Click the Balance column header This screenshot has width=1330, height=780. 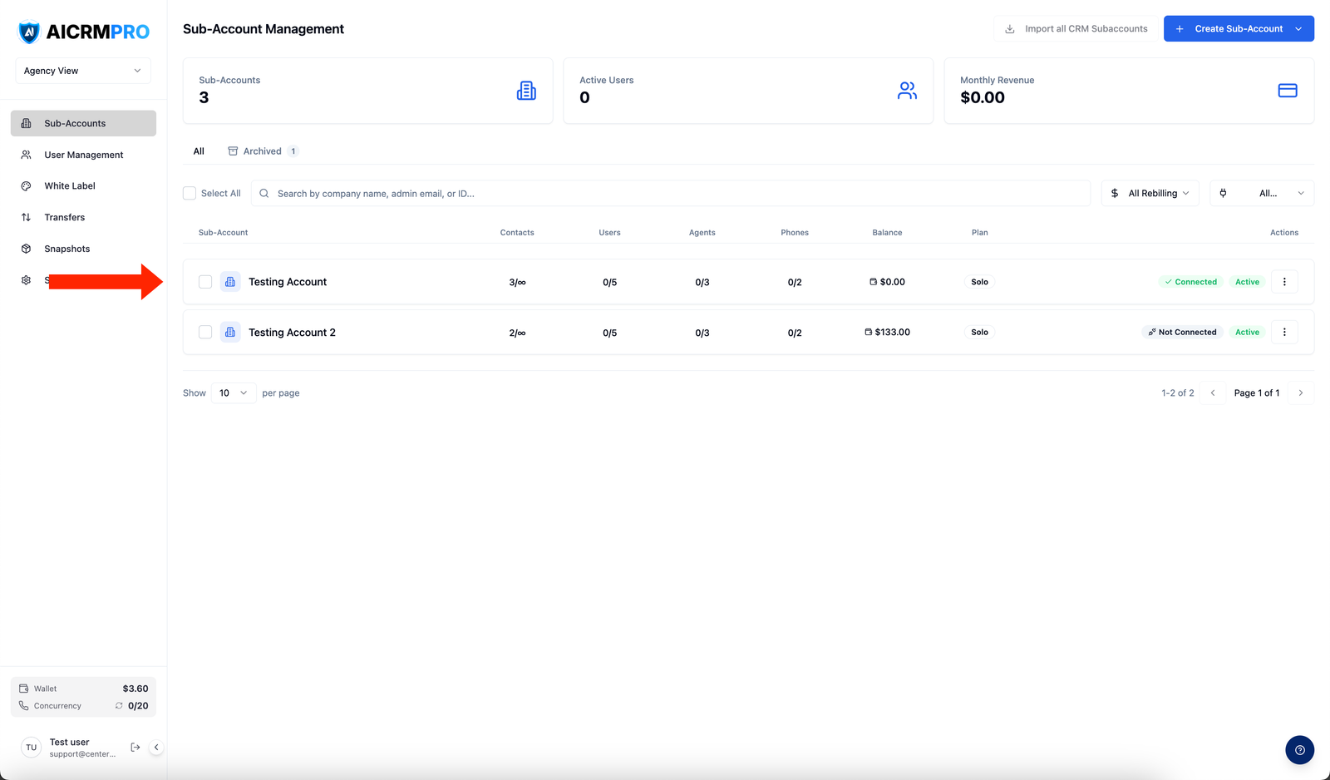click(x=887, y=233)
